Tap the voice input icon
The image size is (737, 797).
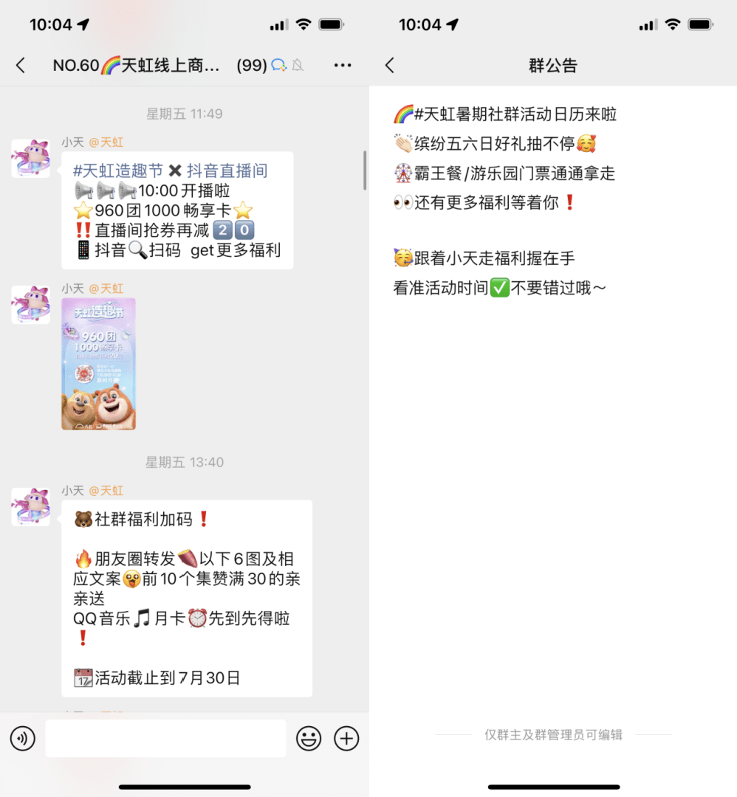(x=23, y=739)
